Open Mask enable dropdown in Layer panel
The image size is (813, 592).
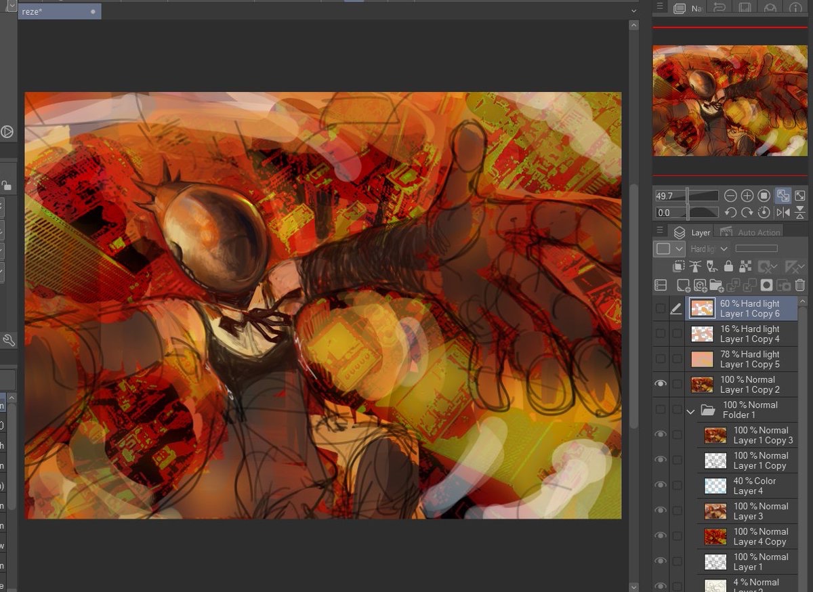[768, 267]
